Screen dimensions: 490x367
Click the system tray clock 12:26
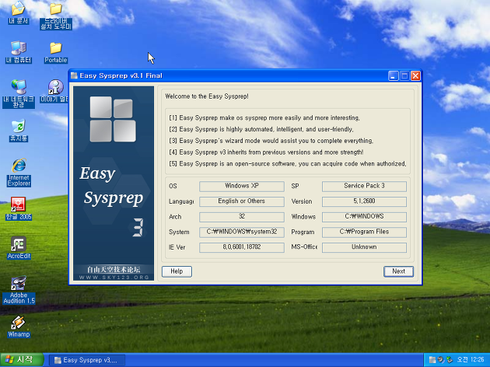(471, 360)
